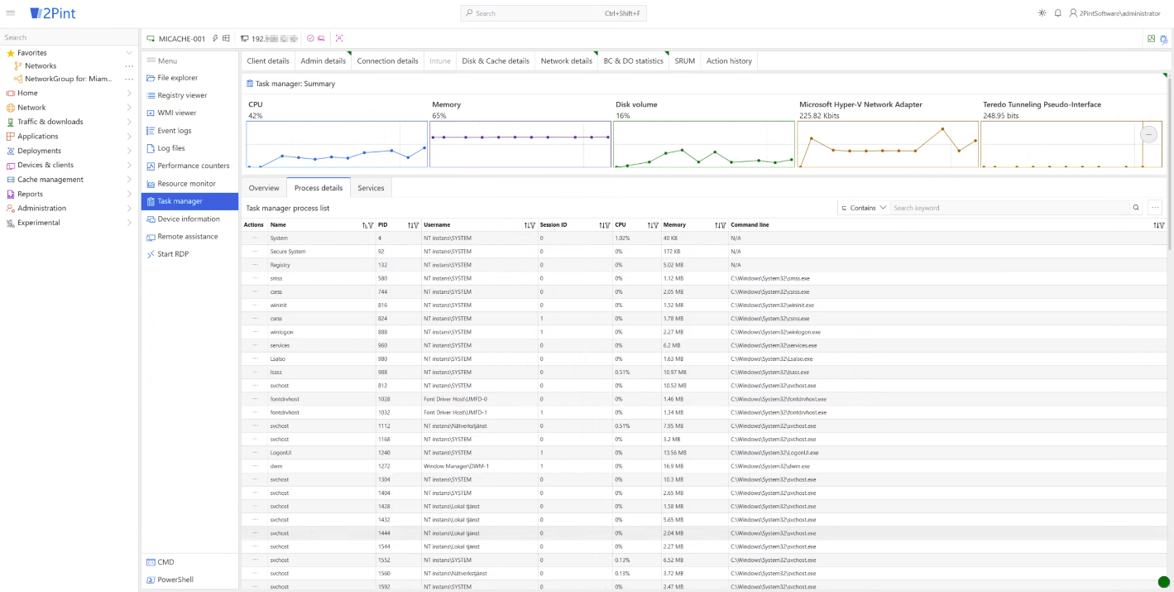Sort process list by Name column

click(x=365, y=225)
